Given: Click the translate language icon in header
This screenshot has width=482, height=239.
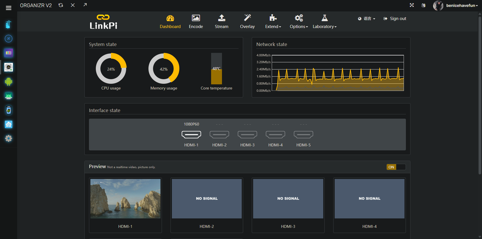Looking at the screenshot, I should click(423, 5).
